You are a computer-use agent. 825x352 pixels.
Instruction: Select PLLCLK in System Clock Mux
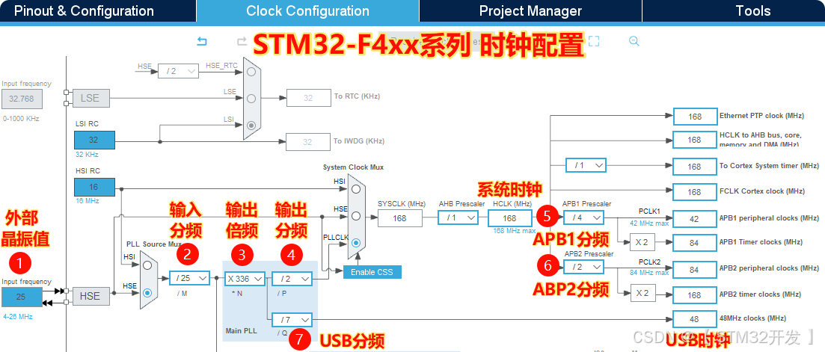(356, 243)
